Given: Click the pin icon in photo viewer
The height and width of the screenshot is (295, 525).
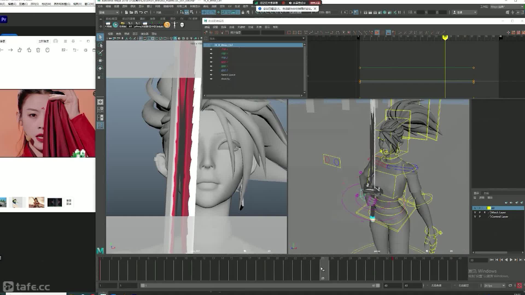Looking at the screenshot, I should click(x=73, y=41).
